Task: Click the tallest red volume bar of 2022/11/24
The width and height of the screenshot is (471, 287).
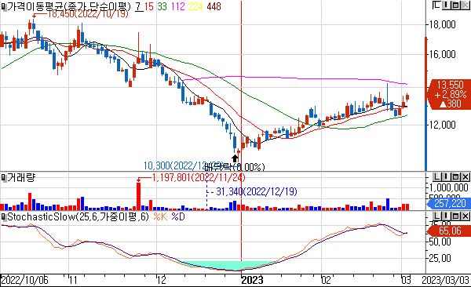Action: click(138, 196)
